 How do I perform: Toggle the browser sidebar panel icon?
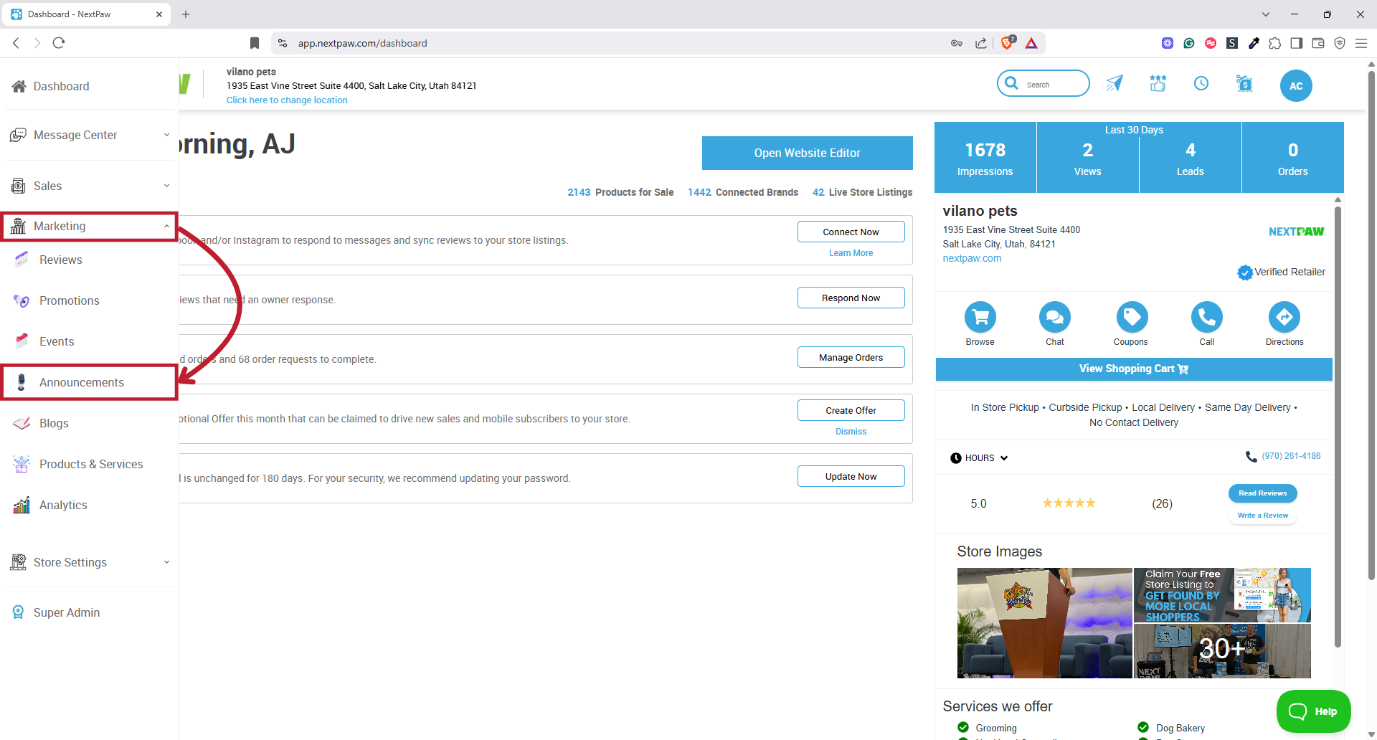1296,43
